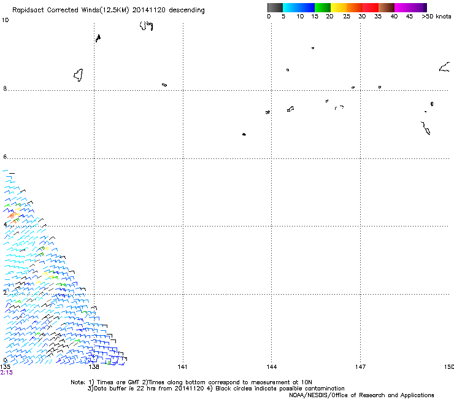This screenshot has height=399, width=454.
Task: Click the '5' legend label under color bar
Action: [283, 17]
